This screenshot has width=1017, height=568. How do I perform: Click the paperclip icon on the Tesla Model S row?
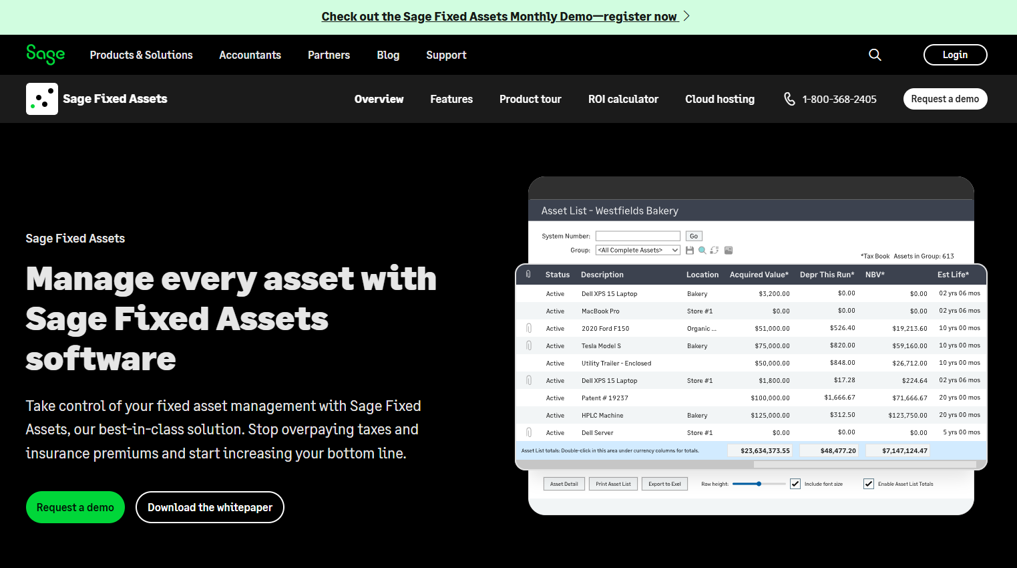(x=528, y=345)
